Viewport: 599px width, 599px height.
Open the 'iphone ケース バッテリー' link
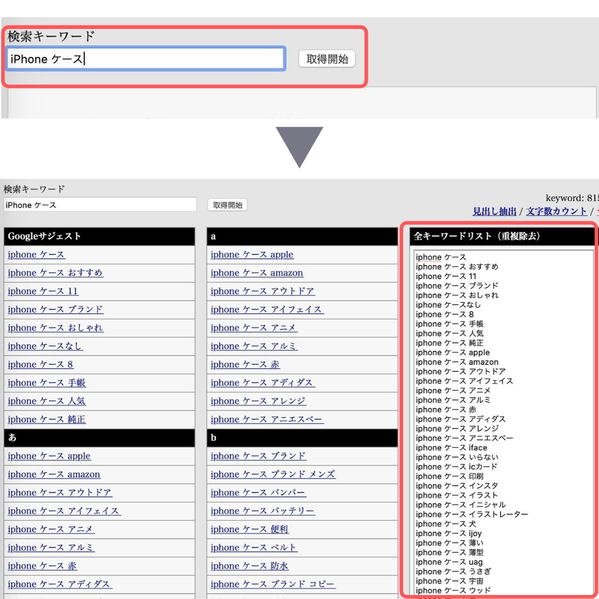coord(263,511)
